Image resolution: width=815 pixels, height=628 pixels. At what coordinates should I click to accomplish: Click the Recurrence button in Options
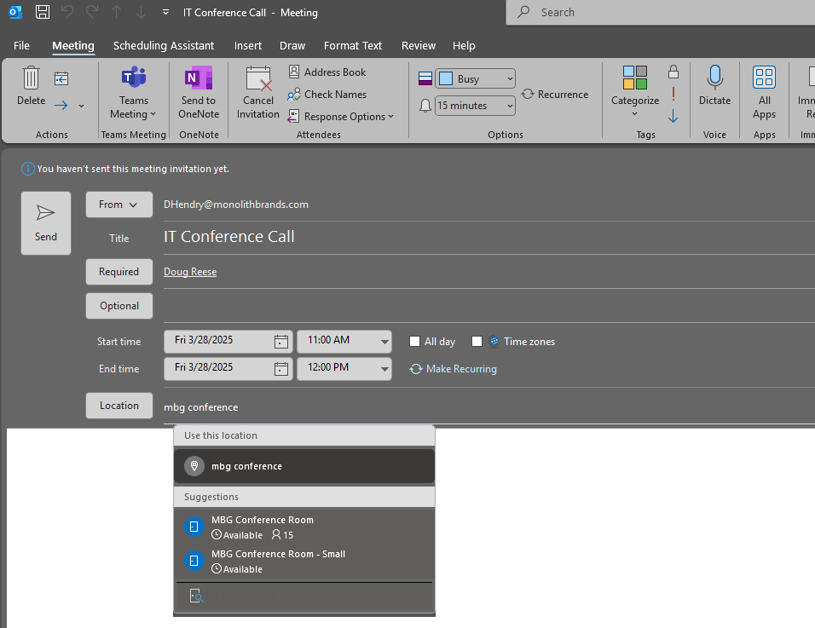555,95
